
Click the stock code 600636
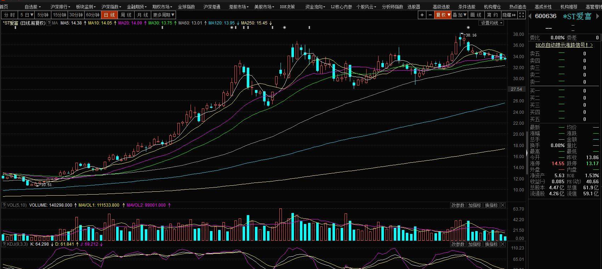[546, 16]
